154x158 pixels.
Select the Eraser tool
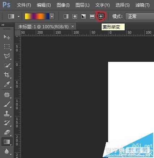click(x=7, y=132)
